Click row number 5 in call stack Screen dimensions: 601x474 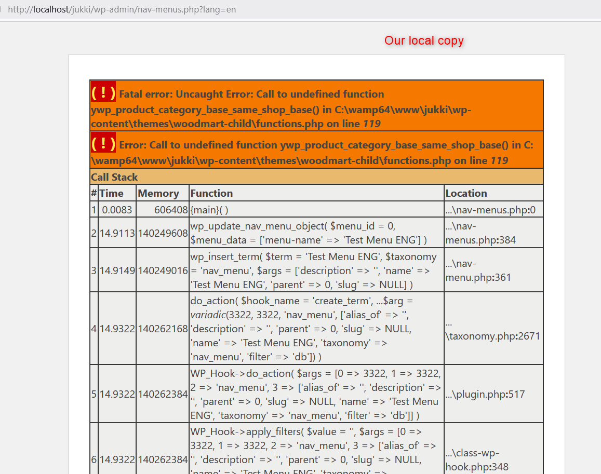(x=94, y=394)
